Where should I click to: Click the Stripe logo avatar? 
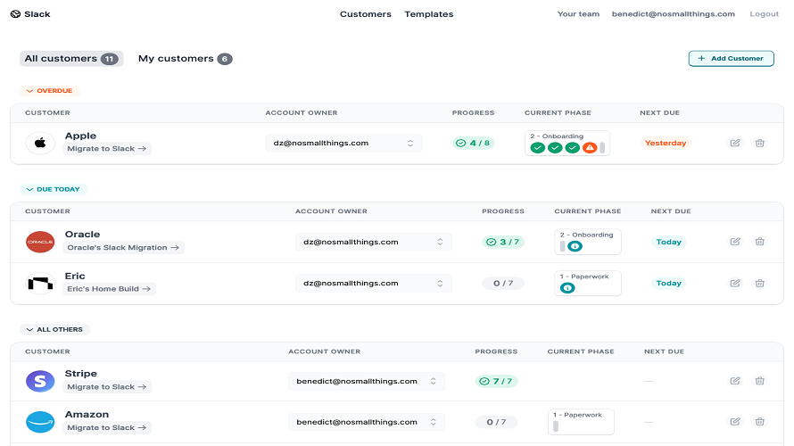pyautogui.click(x=40, y=381)
